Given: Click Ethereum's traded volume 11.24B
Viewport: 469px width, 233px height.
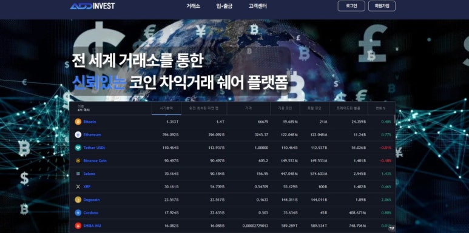Looking at the screenshot, I should click(x=360, y=135).
